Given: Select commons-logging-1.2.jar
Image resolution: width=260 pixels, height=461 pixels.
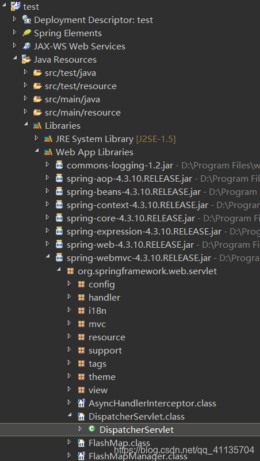Looking at the screenshot, I should pyautogui.click(x=120, y=165).
